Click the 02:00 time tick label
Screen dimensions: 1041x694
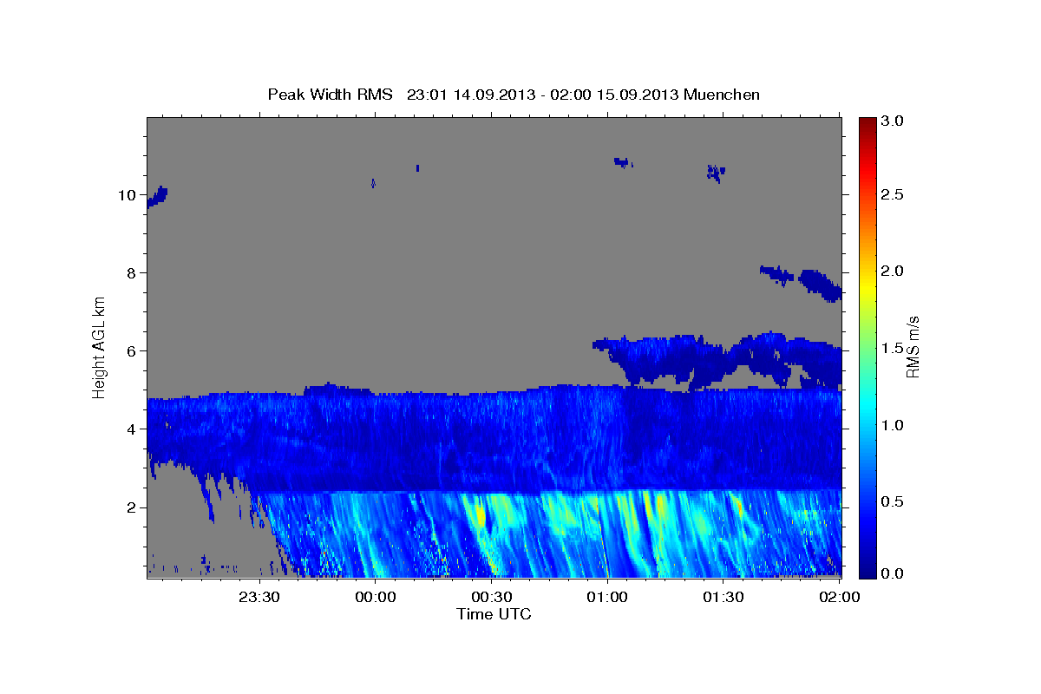point(839,597)
